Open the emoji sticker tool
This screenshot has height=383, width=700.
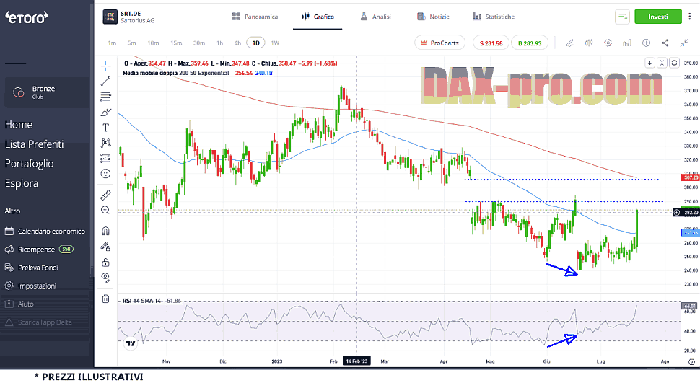[x=106, y=174]
